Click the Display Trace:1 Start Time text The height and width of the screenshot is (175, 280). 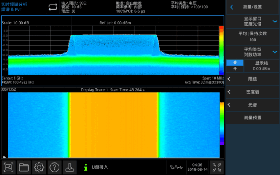click(x=113, y=90)
